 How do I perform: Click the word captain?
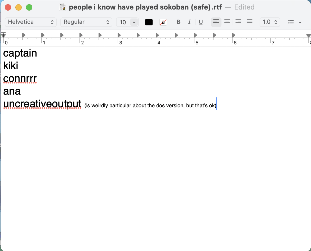point(20,53)
